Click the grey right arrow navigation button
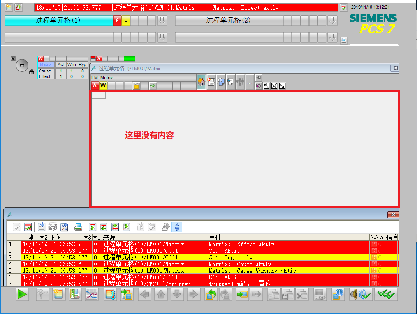Viewport: 417px width, 314px height. click(x=194, y=294)
